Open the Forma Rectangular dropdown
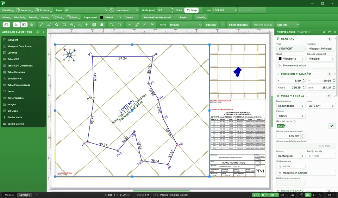The height and width of the screenshot is (198, 338). [290, 156]
